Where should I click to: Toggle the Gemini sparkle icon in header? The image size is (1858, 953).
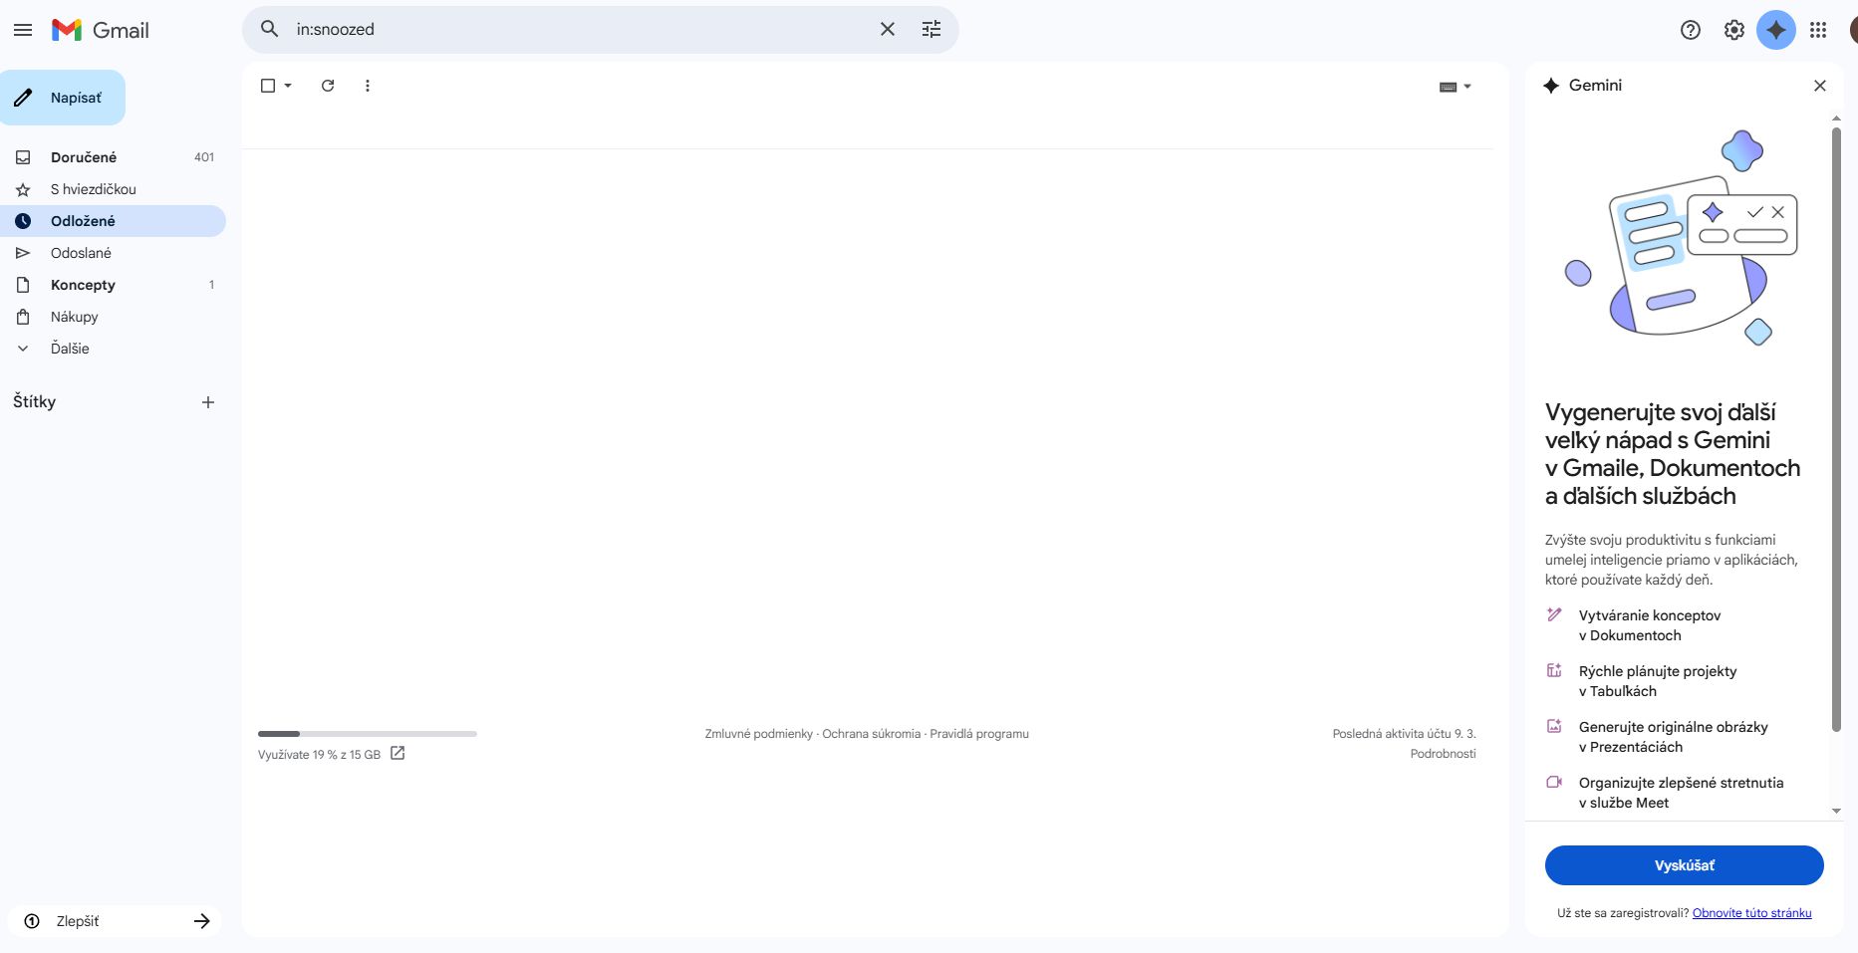pos(1776,30)
